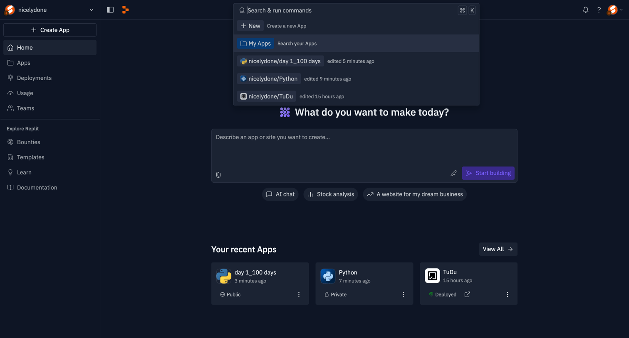Screen dimensions: 629x338
Task: Expand the nicelydone account switcher
Action: pos(92,10)
